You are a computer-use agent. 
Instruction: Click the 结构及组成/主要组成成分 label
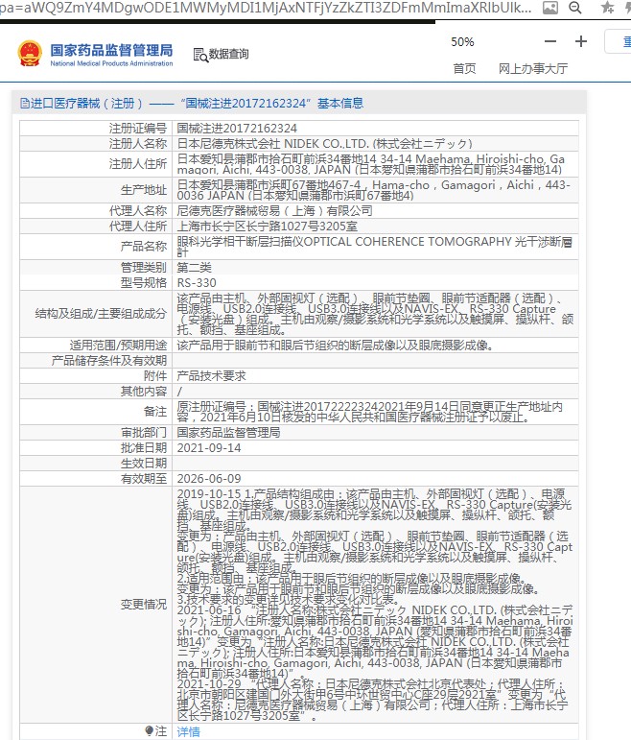(101, 314)
